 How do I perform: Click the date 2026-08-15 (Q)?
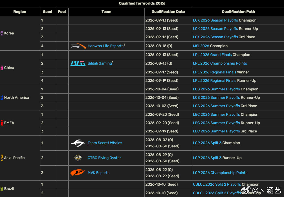pyautogui.click(x=159, y=46)
